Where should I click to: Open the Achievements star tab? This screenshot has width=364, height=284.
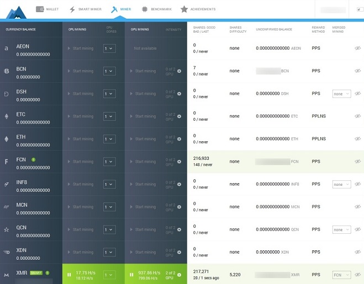198,9
